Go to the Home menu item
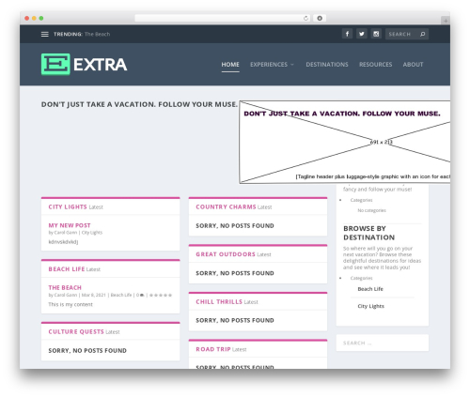The width and height of the screenshot is (470, 397). [x=230, y=65]
